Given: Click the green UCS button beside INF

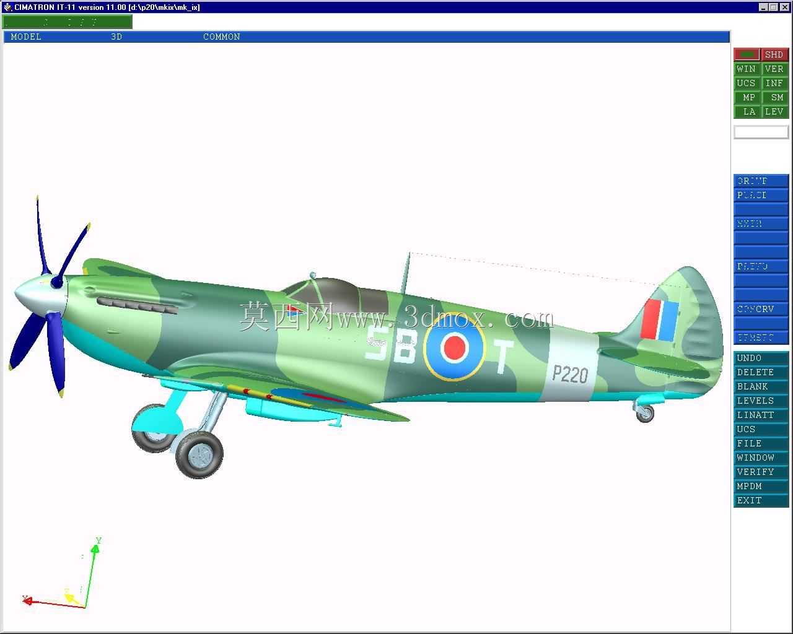Looking at the screenshot, I should coord(747,83).
